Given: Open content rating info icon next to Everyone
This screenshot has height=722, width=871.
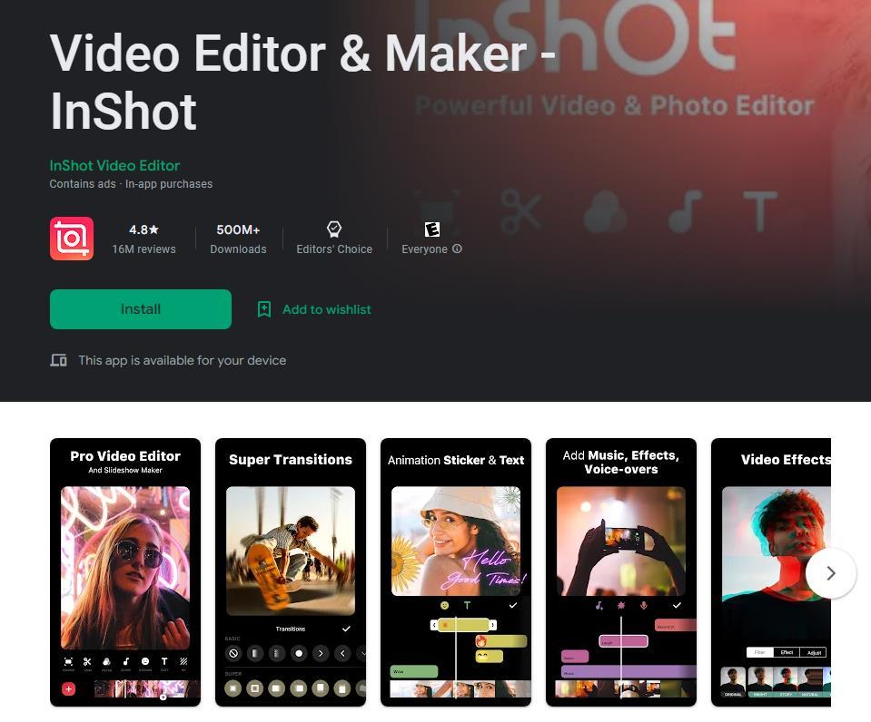Looking at the screenshot, I should (457, 249).
